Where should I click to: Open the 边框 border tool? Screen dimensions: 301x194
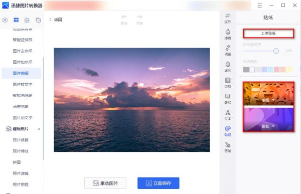228,83
